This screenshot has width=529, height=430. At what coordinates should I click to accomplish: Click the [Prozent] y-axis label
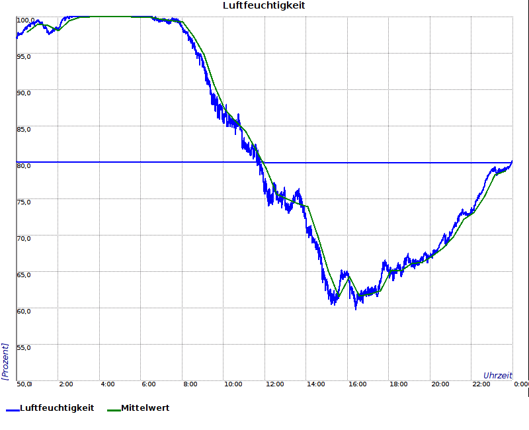coord(5,361)
